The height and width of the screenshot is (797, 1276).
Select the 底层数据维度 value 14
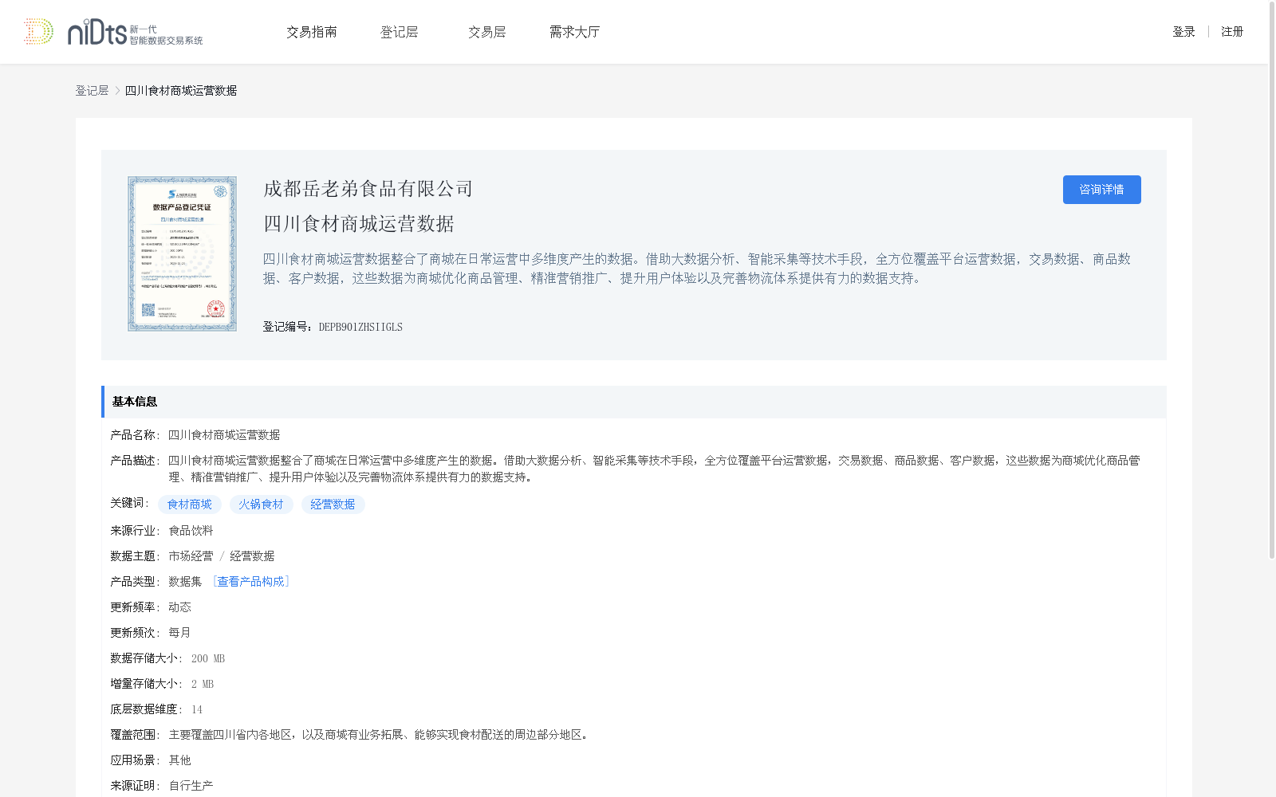tap(197, 709)
